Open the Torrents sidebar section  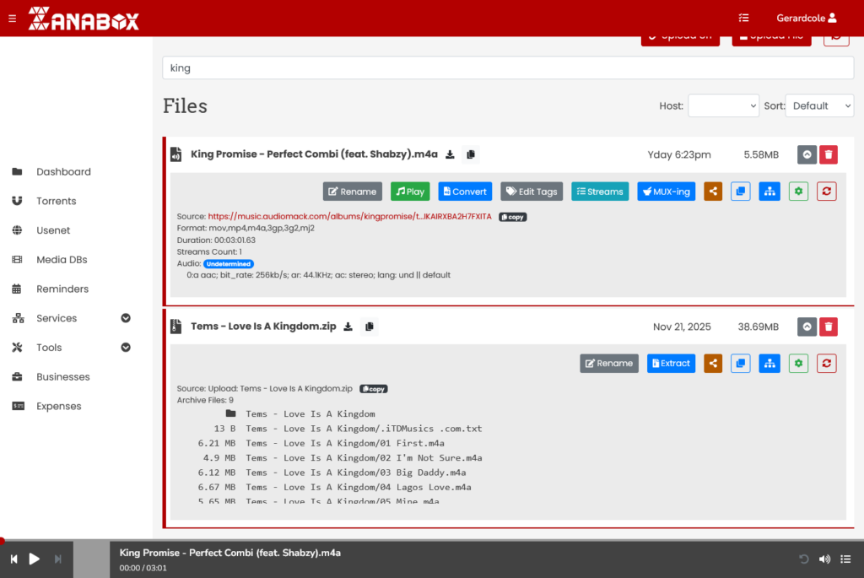tap(55, 201)
